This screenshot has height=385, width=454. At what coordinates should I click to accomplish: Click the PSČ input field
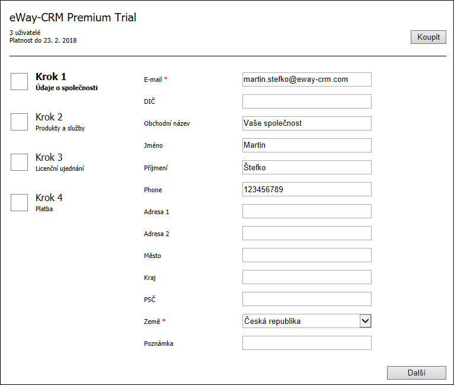[307, 299]
